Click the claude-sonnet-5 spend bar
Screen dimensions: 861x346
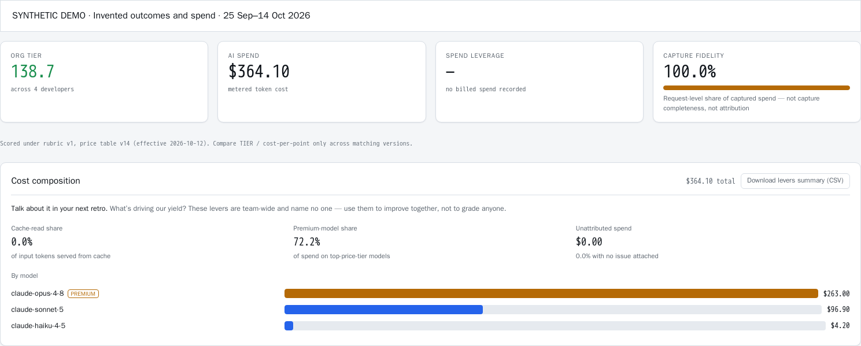click(553, 310)
